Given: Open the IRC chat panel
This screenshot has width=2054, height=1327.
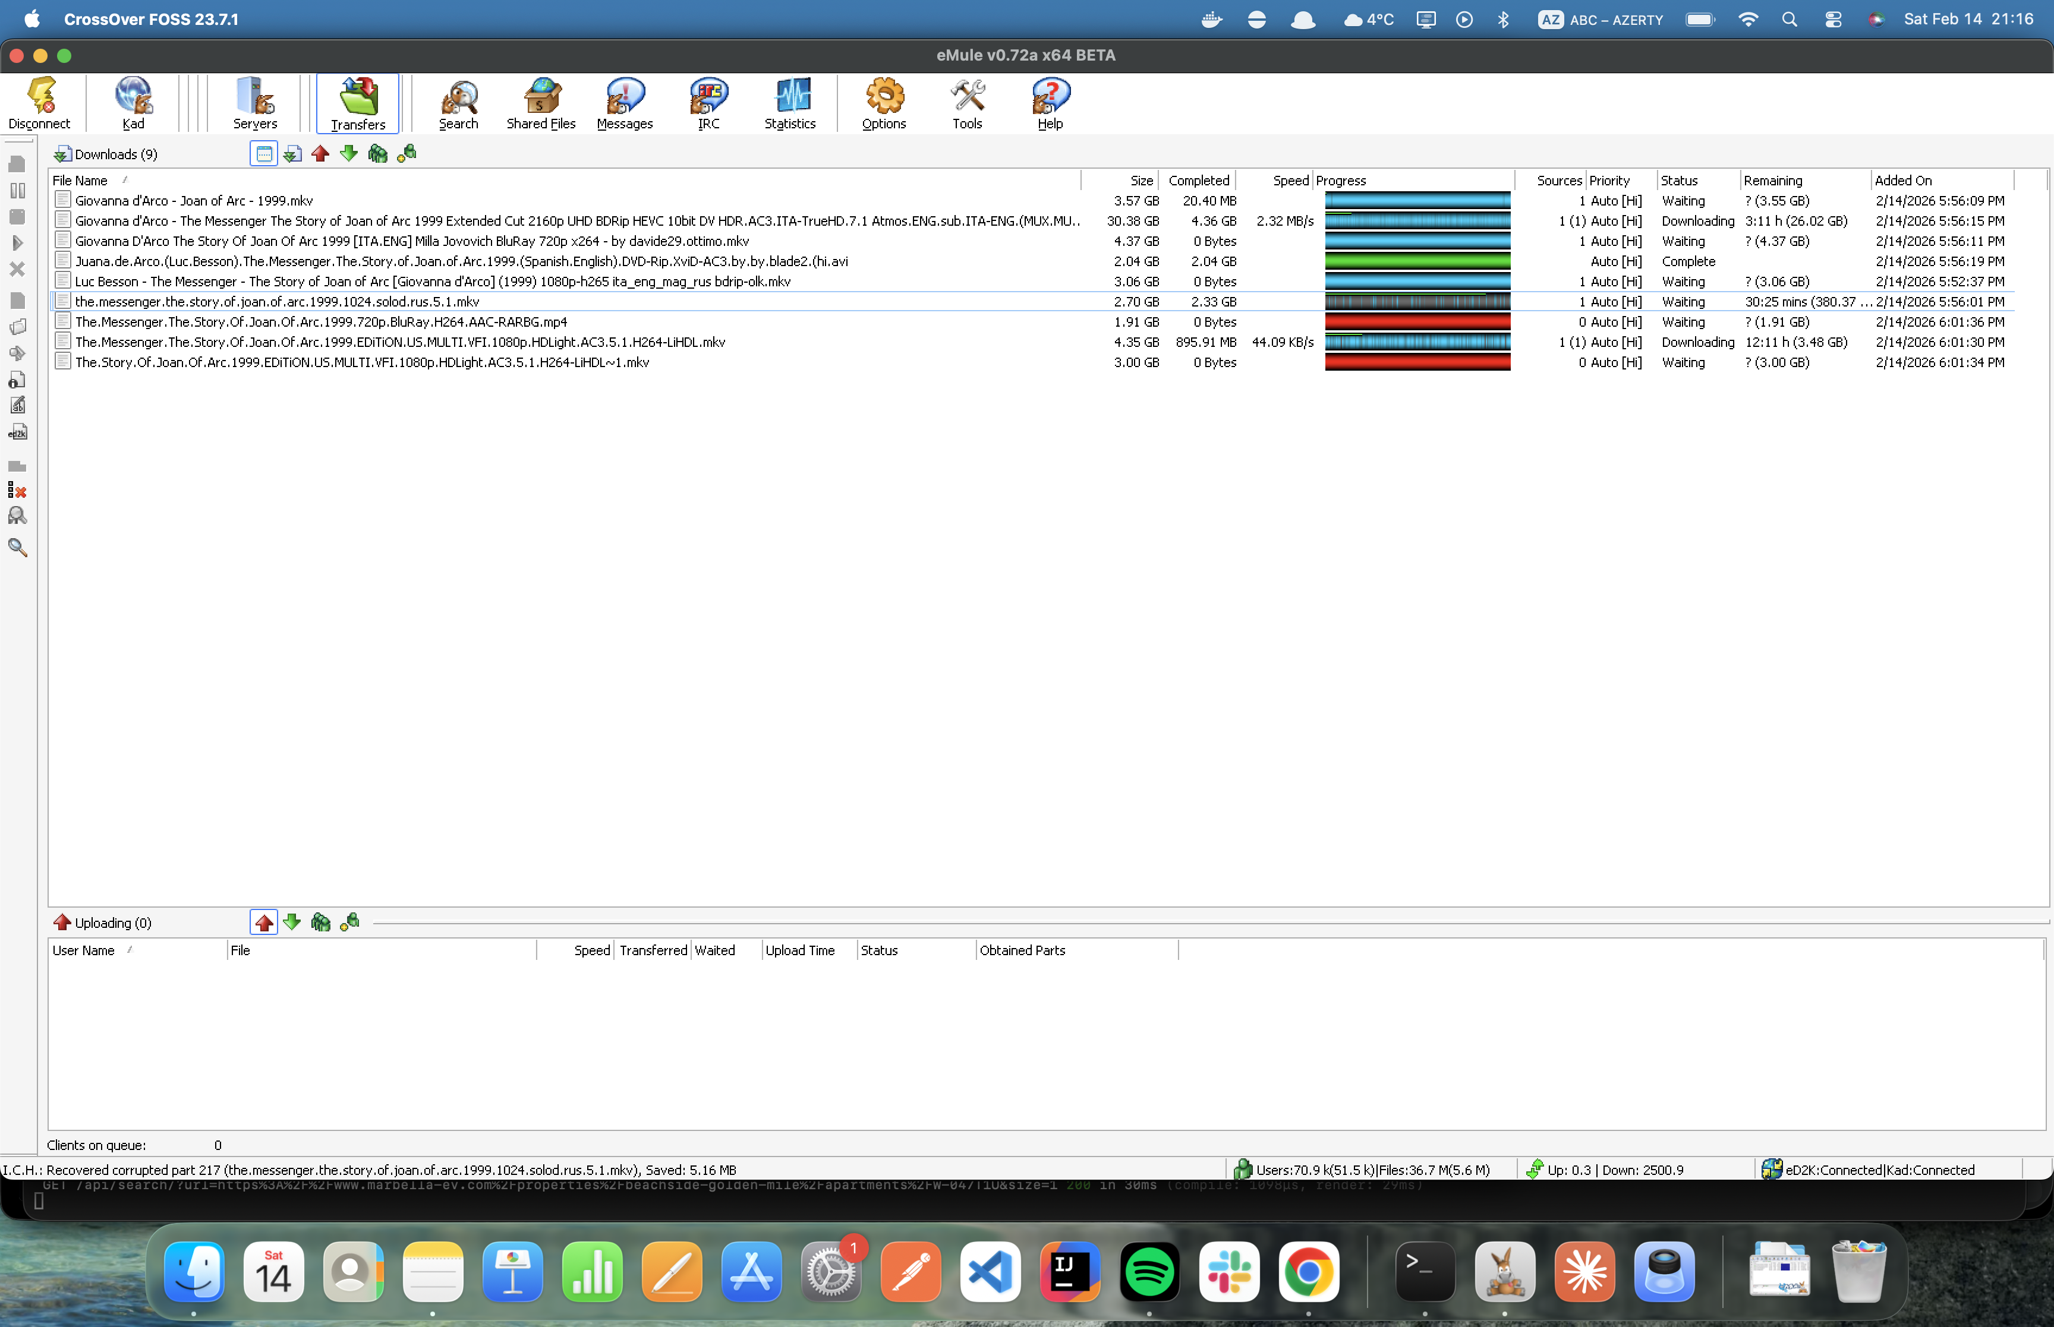Looking at the screenshot, I should [x=707, y=103].
